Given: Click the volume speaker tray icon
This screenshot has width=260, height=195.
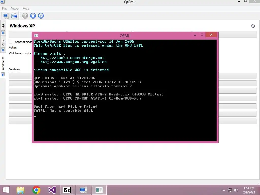Looking at the screenshot, I should point(236,190).
